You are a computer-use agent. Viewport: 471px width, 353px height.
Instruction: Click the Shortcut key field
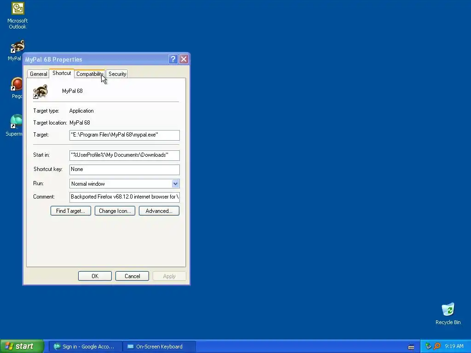click(124, 170)
